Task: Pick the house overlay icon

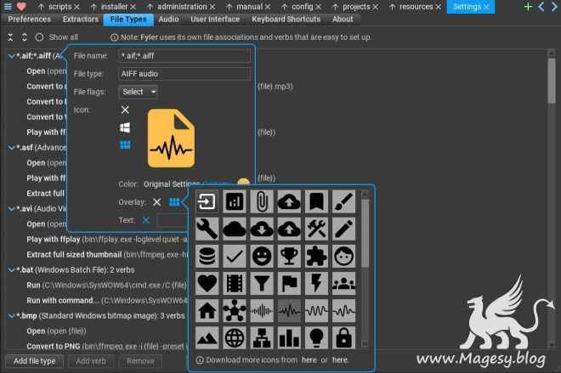Action: click(x=207, y=310)
